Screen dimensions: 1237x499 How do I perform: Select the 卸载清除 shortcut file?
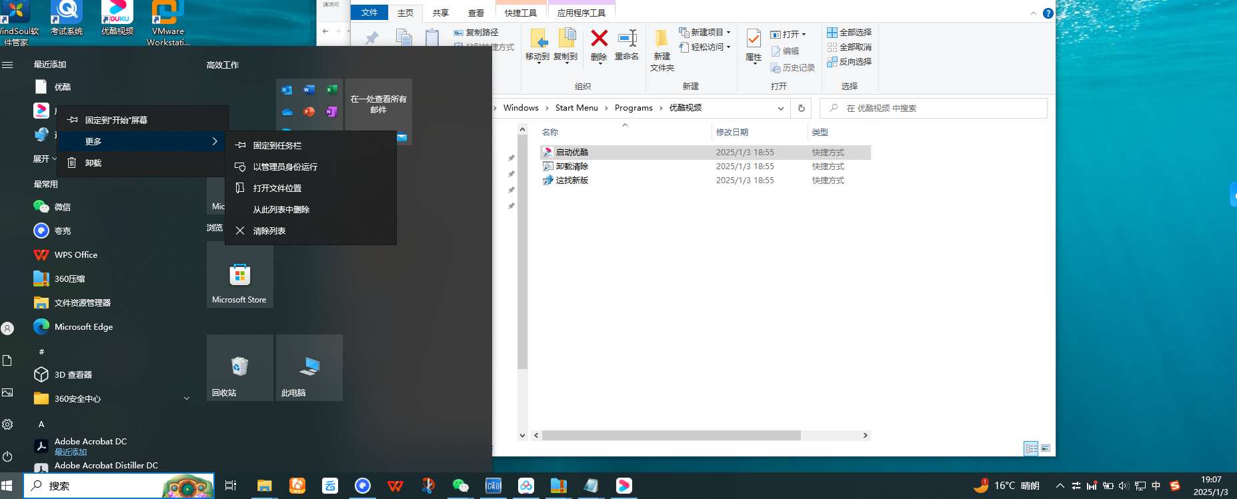coord(571,166)
